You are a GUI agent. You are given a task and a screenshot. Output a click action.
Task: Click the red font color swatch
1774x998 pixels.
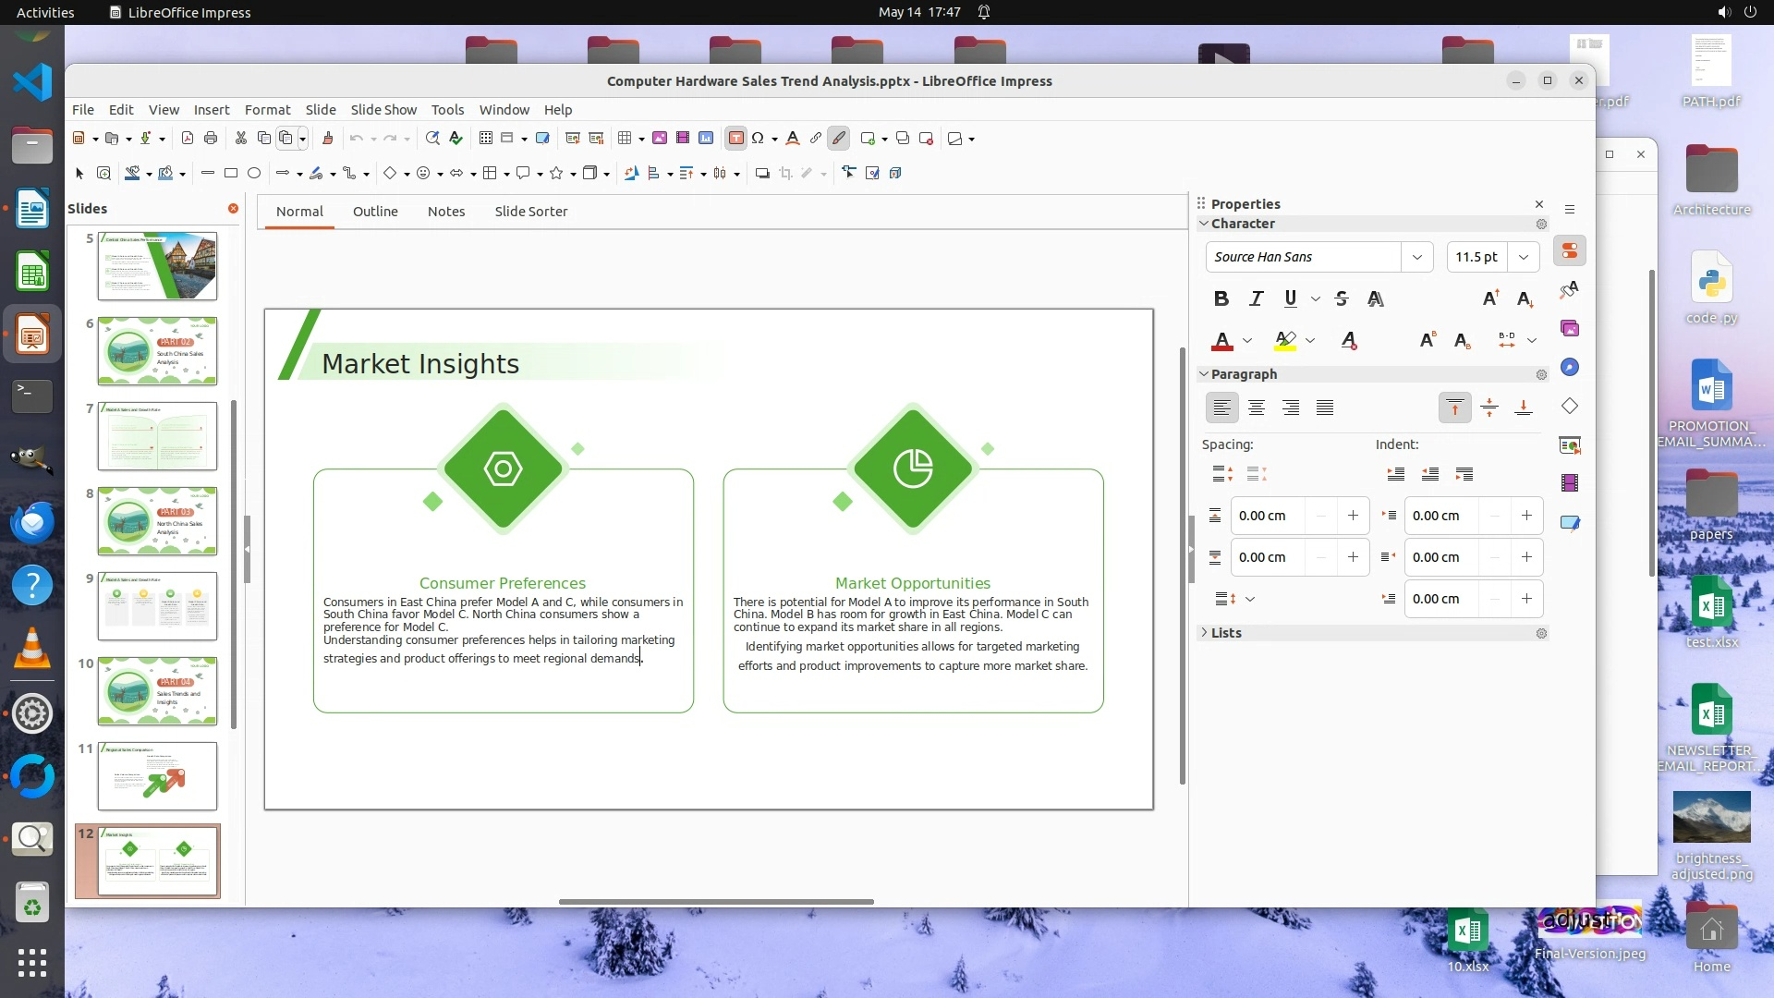click(1221, 341)
